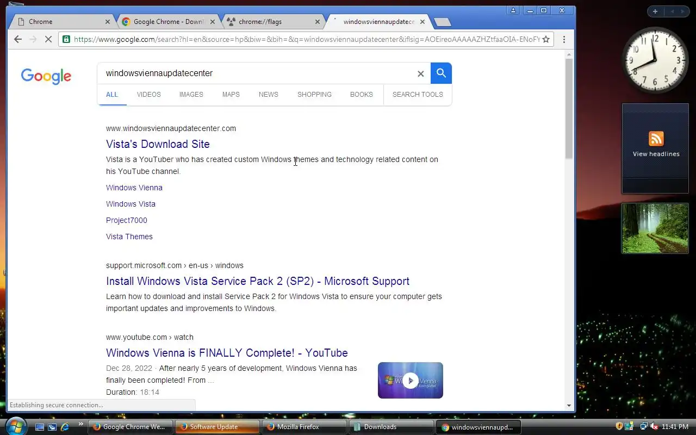Open the 'Windows Vienna' sitelink
This screenshot has height=435, width=696.
(x=134, y=188)
